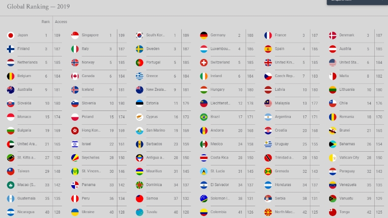Screen dimensions: 388x218
Task: Open the Singapore country entry
Action: pos(90,35)
